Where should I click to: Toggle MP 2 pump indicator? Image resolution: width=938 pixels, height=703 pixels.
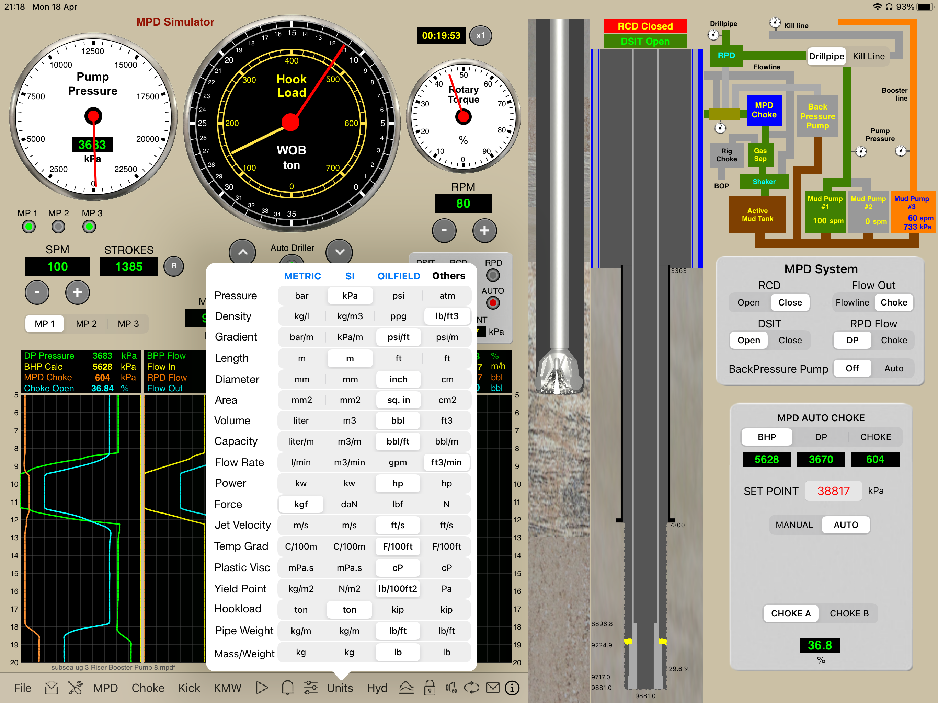(x=58, y=227)
